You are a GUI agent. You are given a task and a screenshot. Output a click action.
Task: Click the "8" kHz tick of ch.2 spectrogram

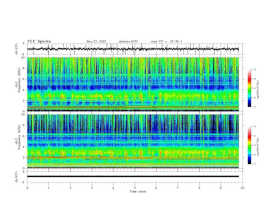point(24,125)
